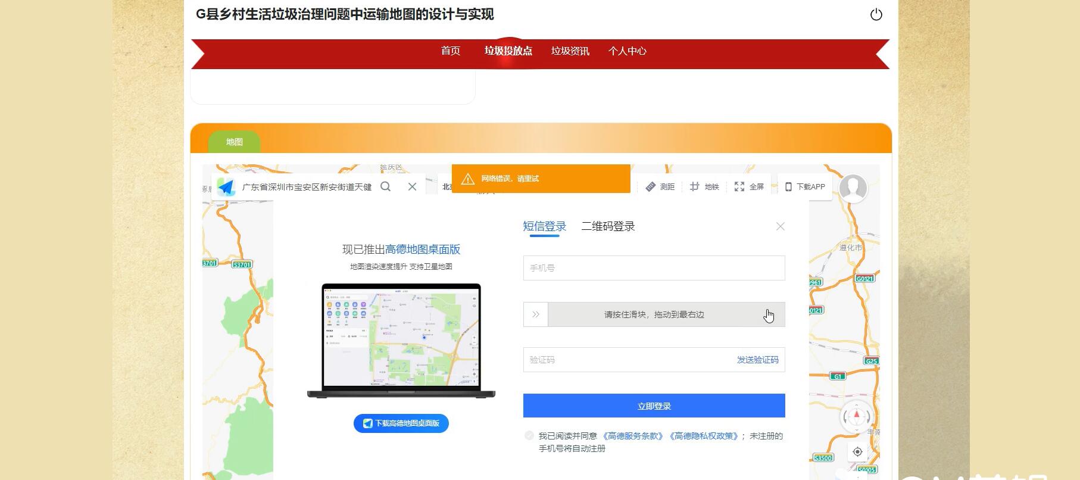1080x480 pixels.
Task: Click the 高德地图桌面版 link text
Action: [423, 250]
